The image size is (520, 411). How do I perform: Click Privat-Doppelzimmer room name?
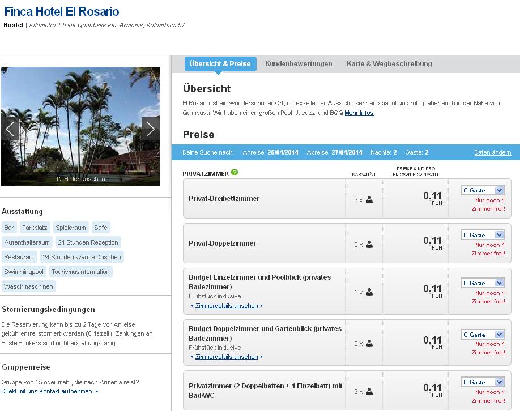pyautogui.click(x=222, y=243)
